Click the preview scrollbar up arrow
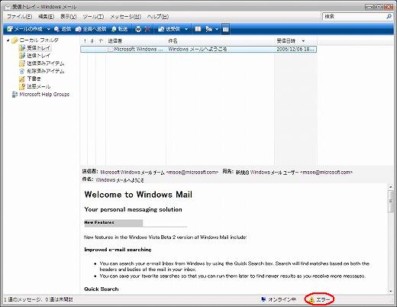 391,187
